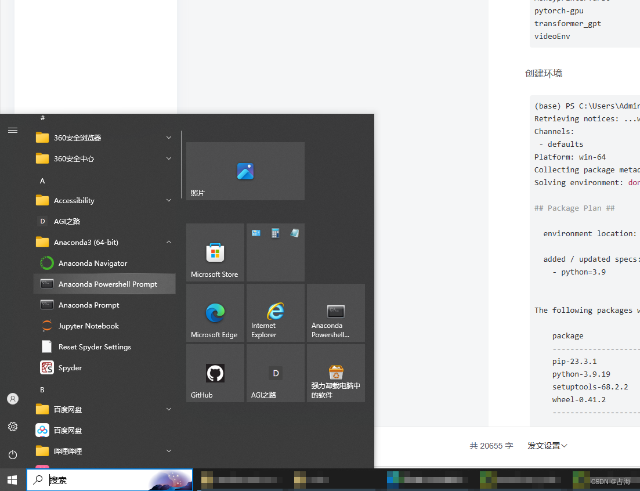
Task: Open Anaconda Navigator from the app list
Action: coord(104,263)
